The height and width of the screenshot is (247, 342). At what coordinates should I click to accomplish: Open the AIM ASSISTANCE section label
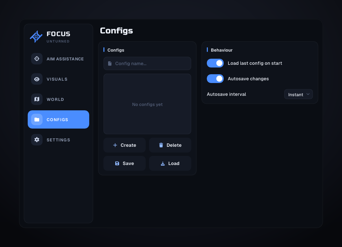click(65, 59)
